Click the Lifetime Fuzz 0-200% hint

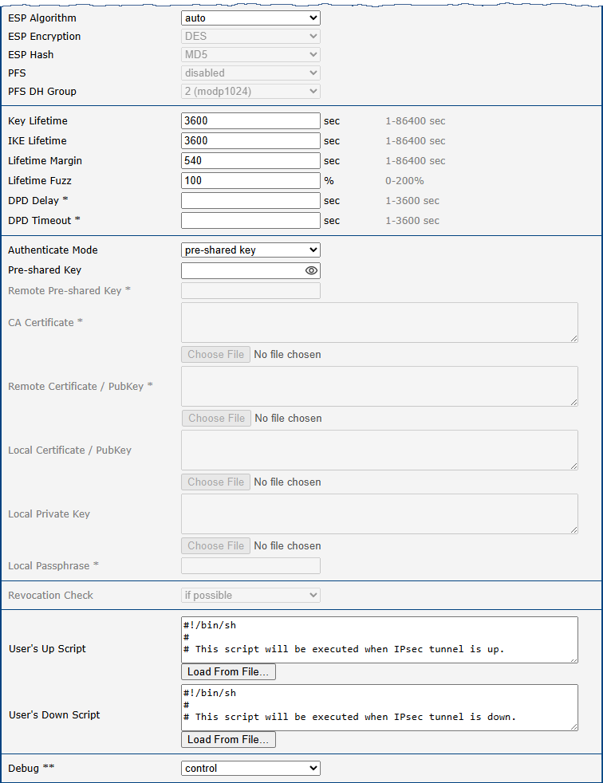click(404, 181)
